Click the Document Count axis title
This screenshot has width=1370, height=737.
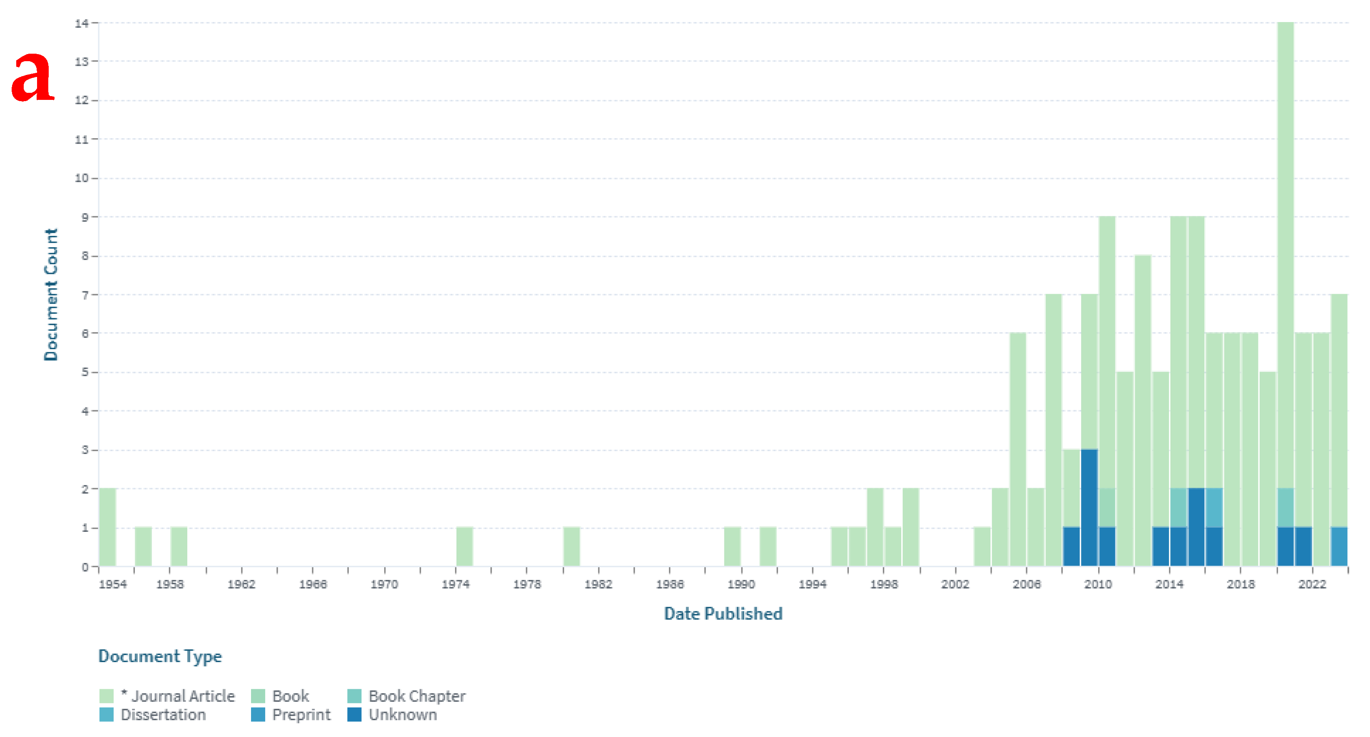coord(50,295)
